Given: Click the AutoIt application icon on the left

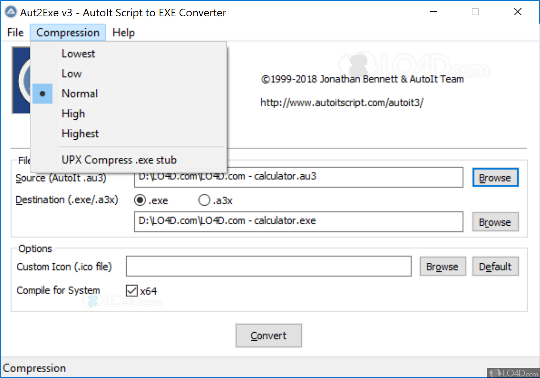Looking at the screenshot, I should 22,80.
